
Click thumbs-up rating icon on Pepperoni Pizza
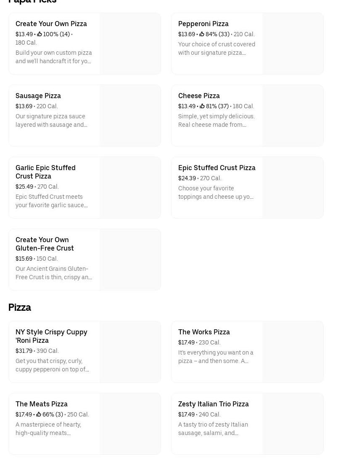coord(202,34)
